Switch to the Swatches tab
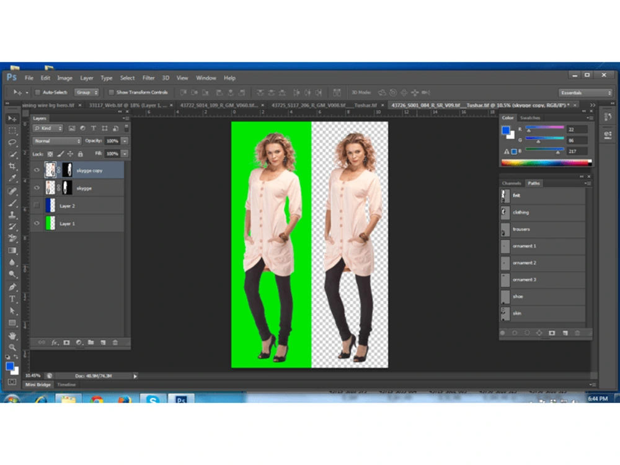The image size is (620, 465). [x=530, y=118]
